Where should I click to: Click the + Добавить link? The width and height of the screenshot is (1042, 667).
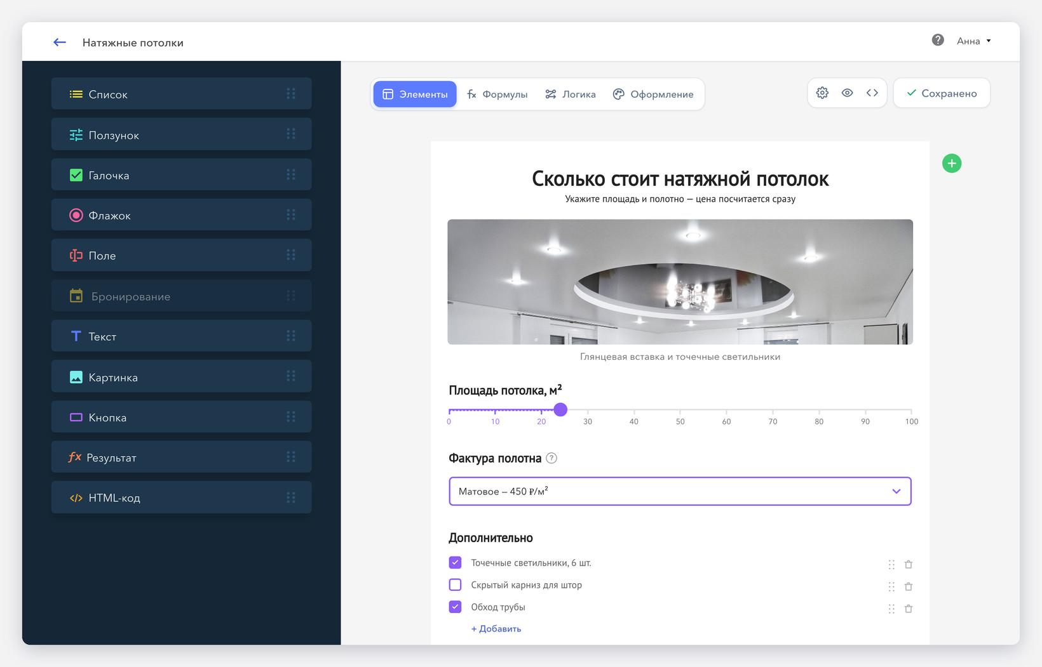point(496,628)
